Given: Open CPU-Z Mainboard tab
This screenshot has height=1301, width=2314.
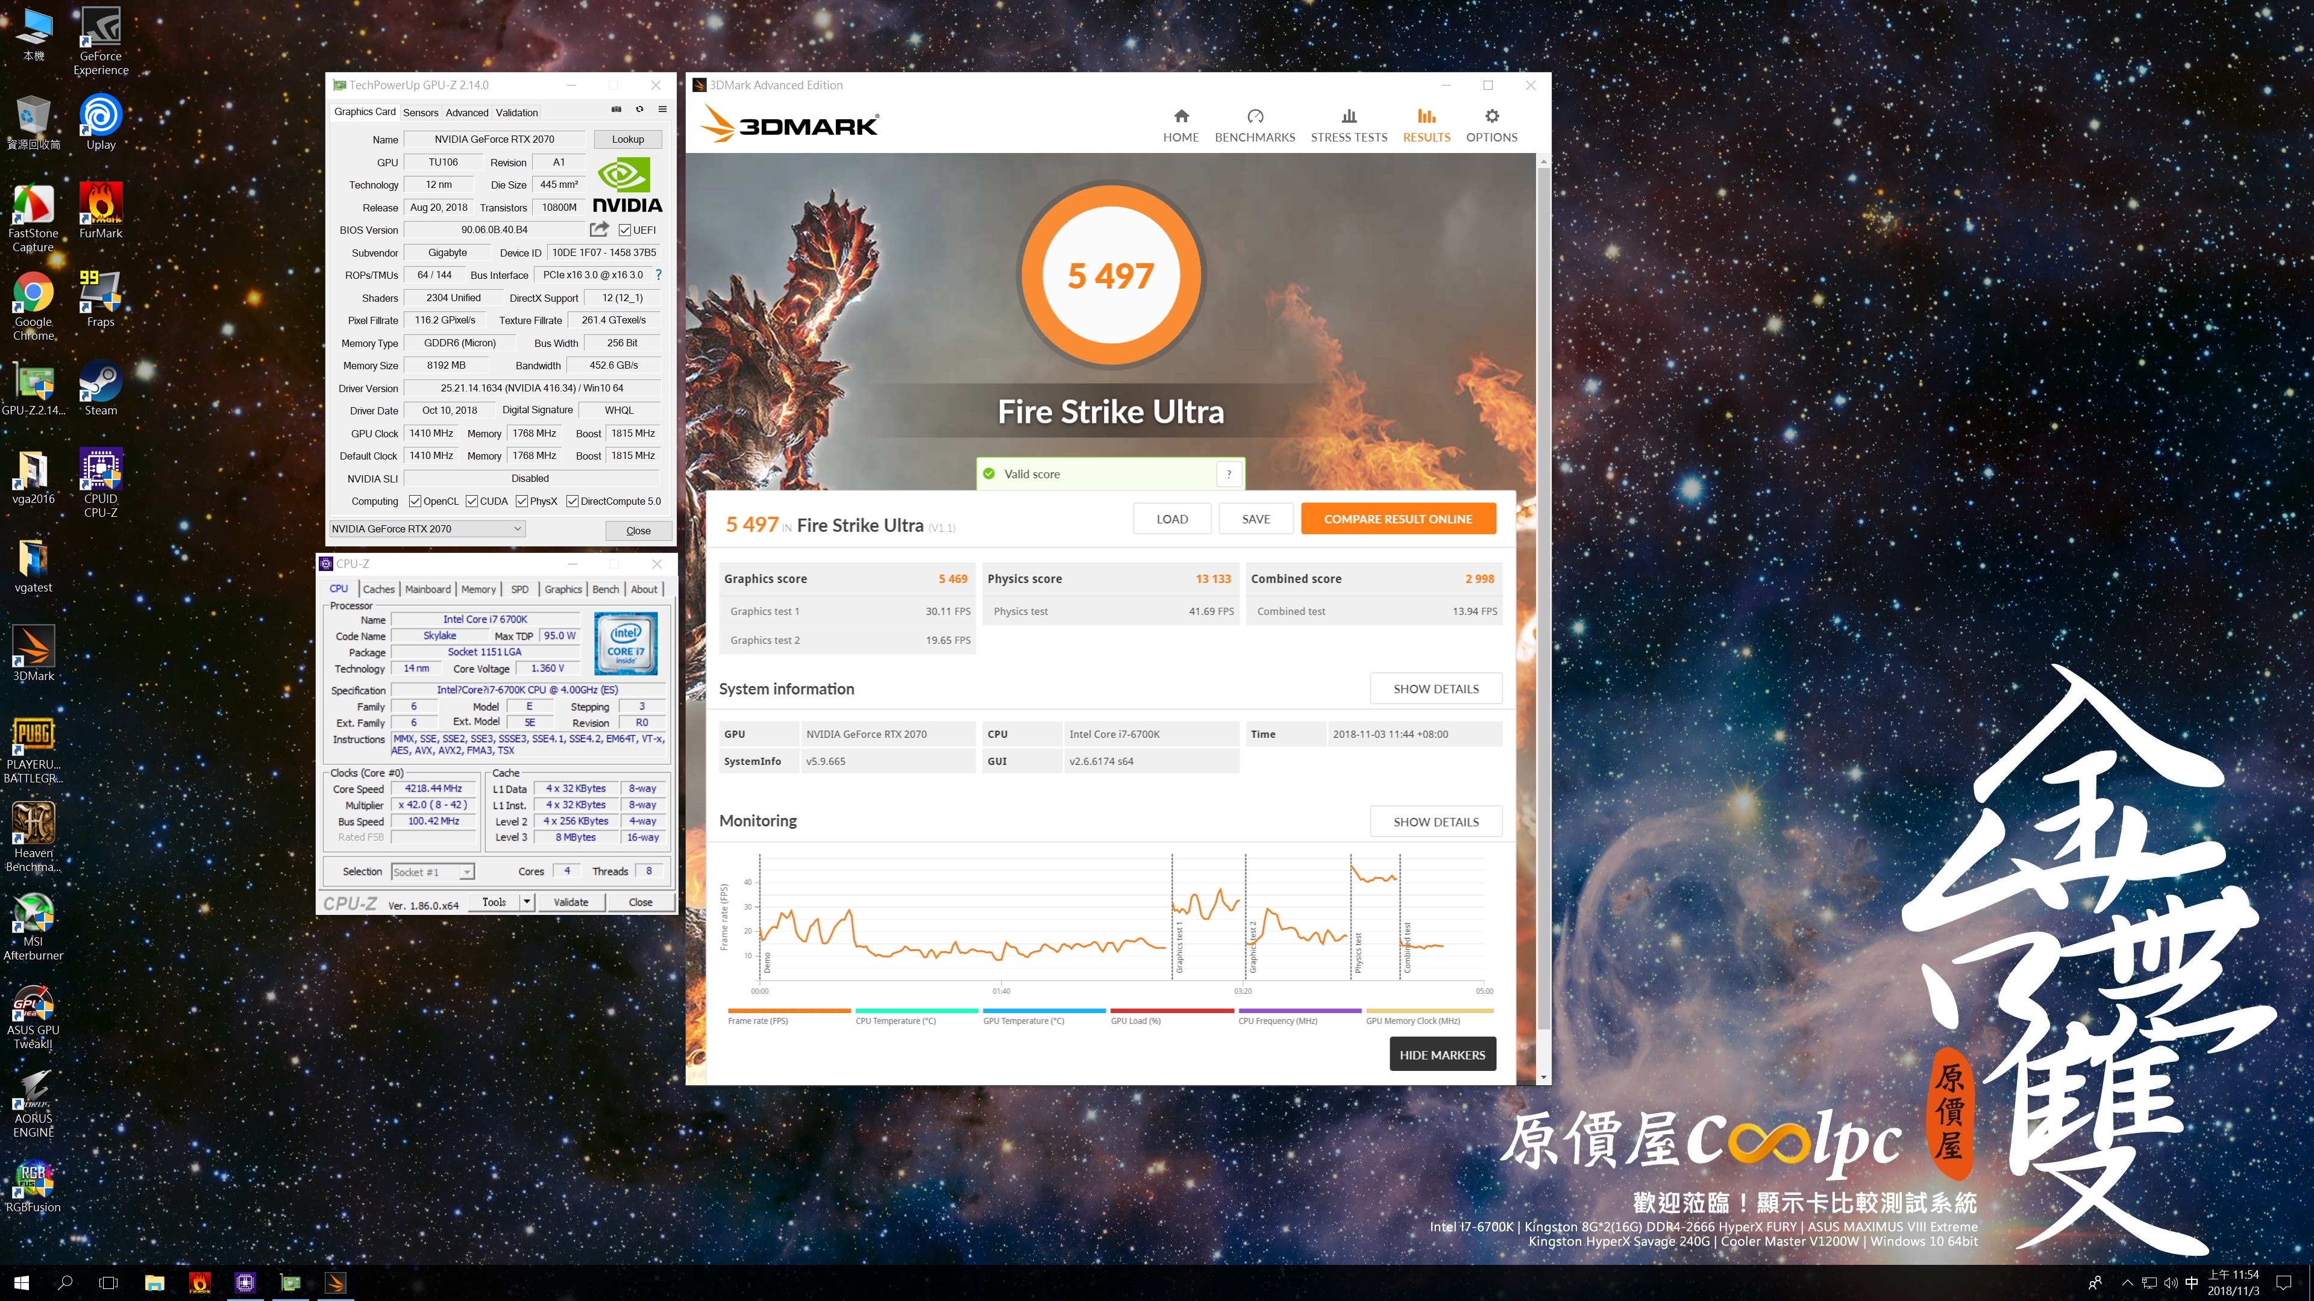Looking at the screenshot, I should click(428, 589).
